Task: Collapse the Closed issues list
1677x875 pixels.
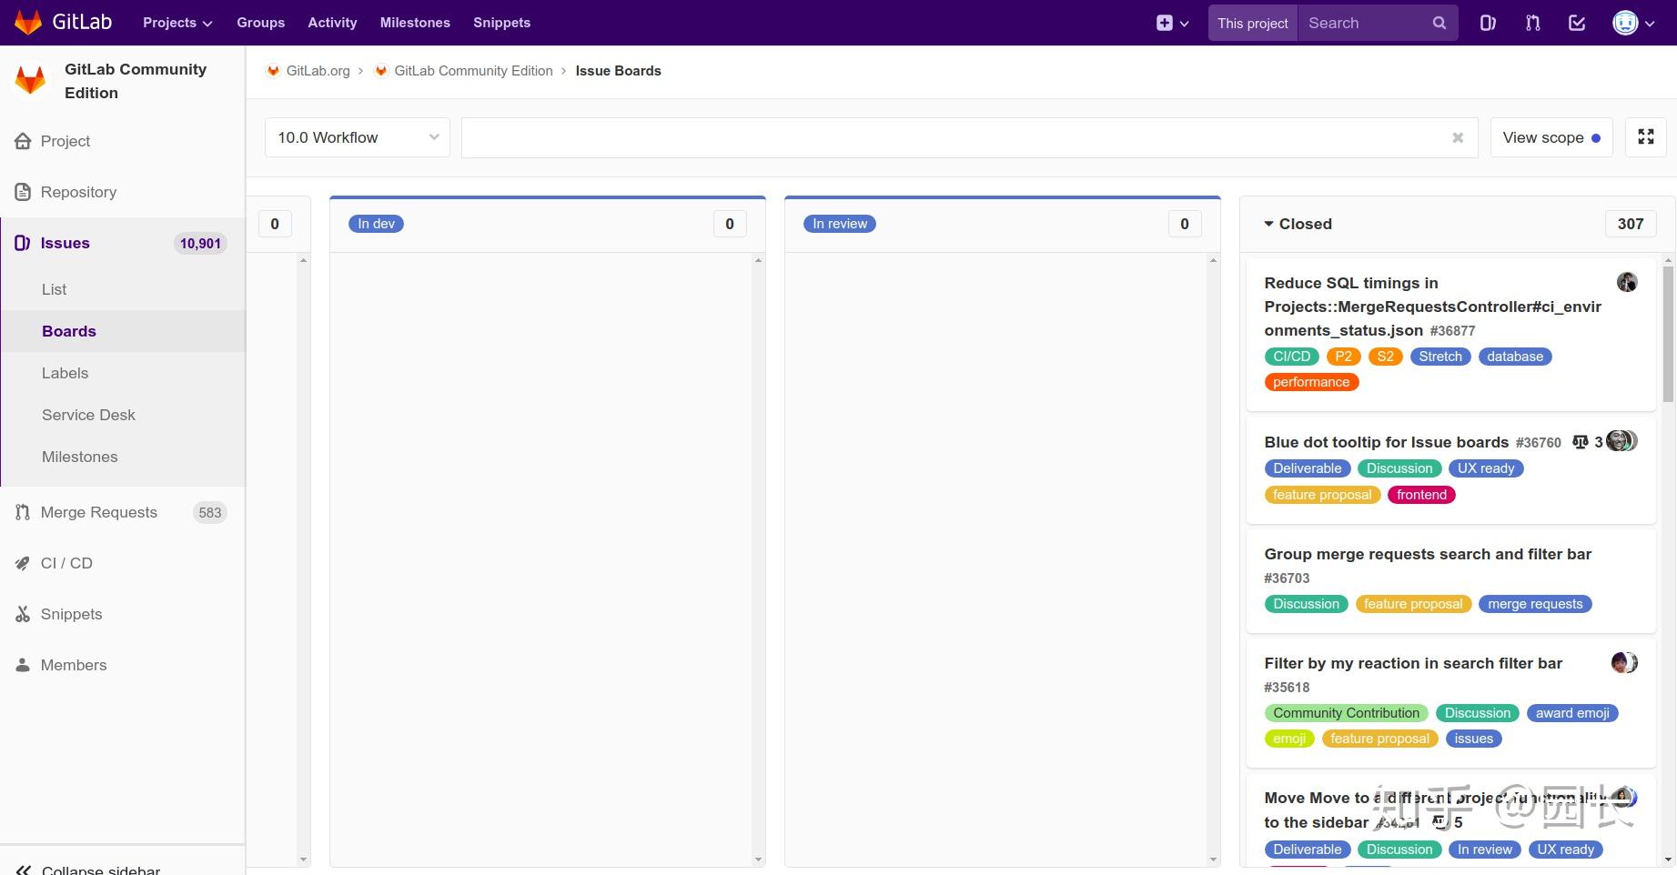Action: click(1268, 224)
